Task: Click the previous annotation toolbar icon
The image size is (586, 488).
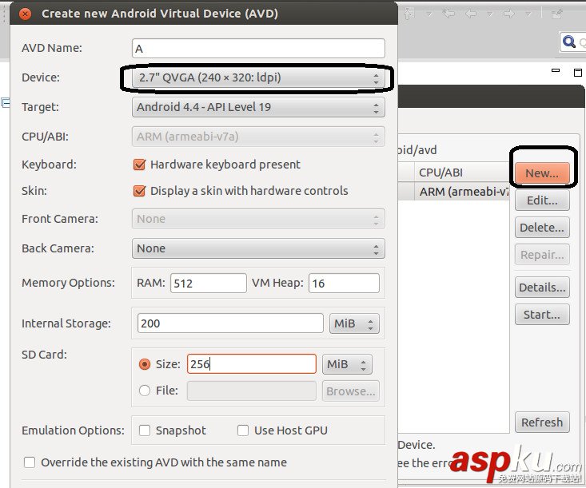Action: tap(409, 14)
